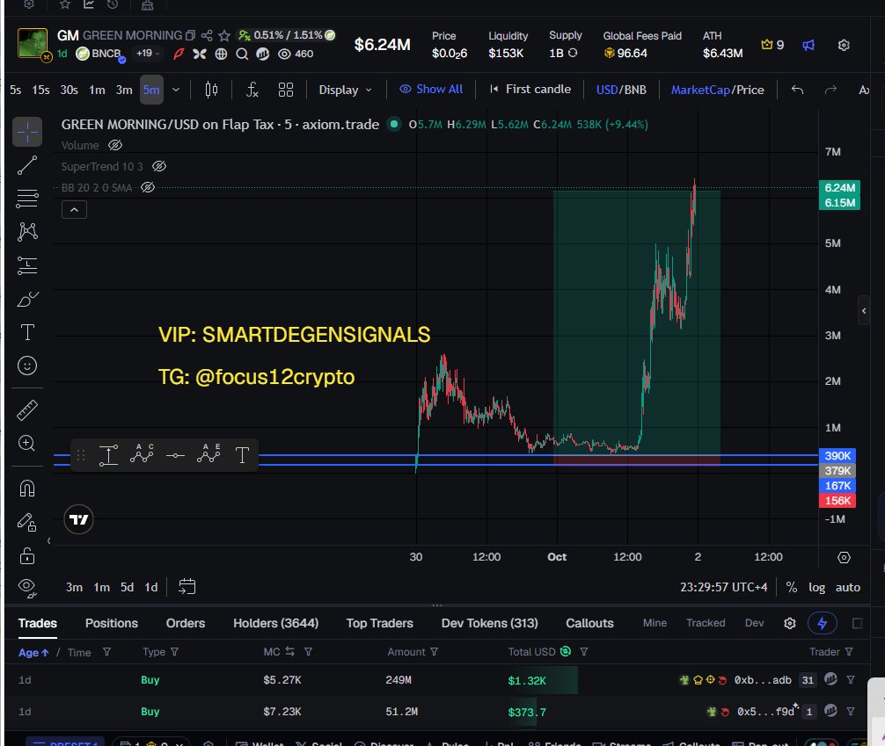This screenshot has height=746, width=885.
Task: Toggle lock all drawings
Action: [27, 556]
